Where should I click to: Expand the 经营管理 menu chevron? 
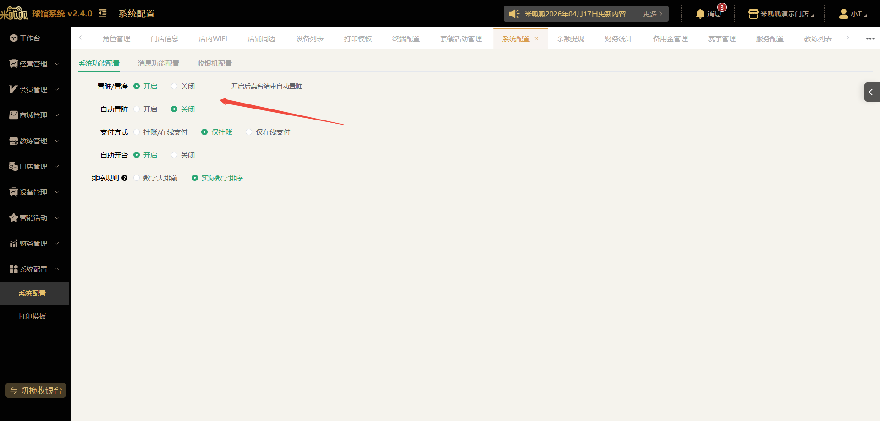(57, 64)
